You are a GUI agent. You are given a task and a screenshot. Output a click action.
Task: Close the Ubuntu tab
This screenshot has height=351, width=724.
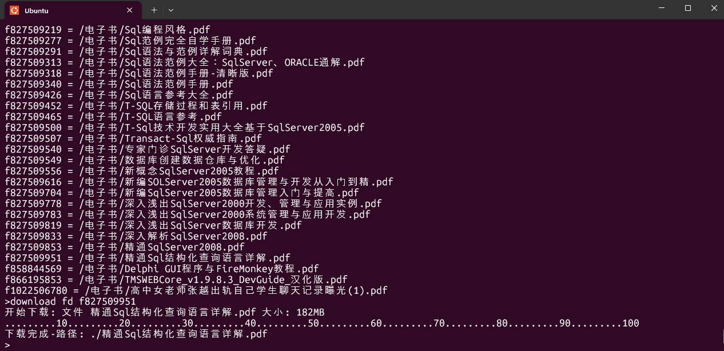[130, 10]
